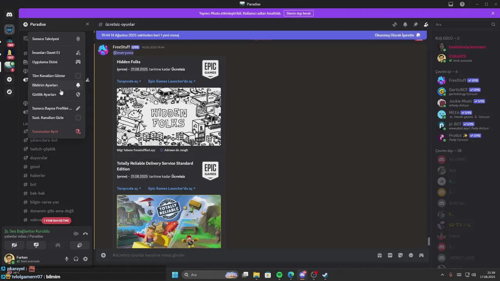Open Tarayıcıda aç link for Hidden Folks

coord(129,81)
